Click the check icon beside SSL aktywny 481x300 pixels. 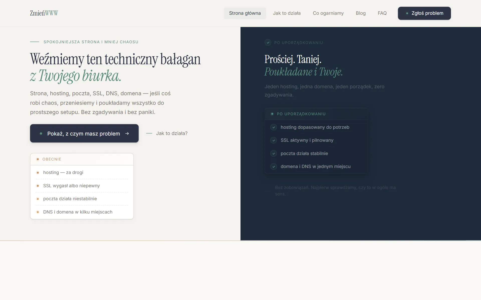[274, 140]
